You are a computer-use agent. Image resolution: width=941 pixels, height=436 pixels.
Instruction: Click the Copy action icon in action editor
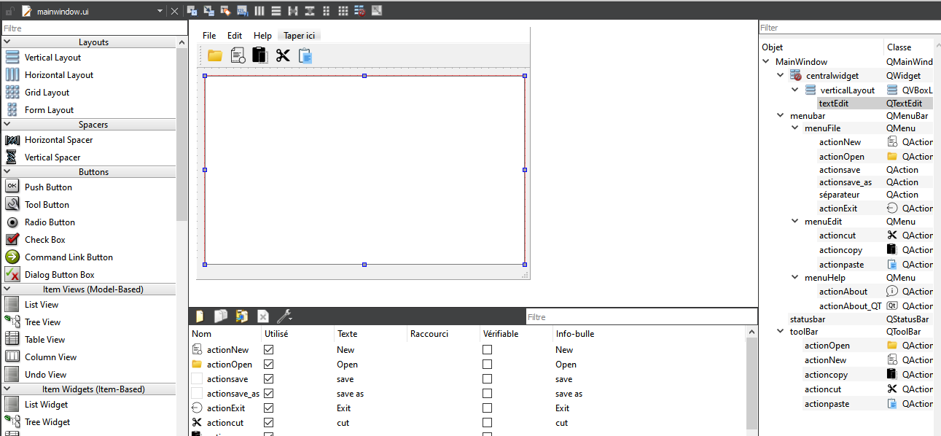point(220,316)
